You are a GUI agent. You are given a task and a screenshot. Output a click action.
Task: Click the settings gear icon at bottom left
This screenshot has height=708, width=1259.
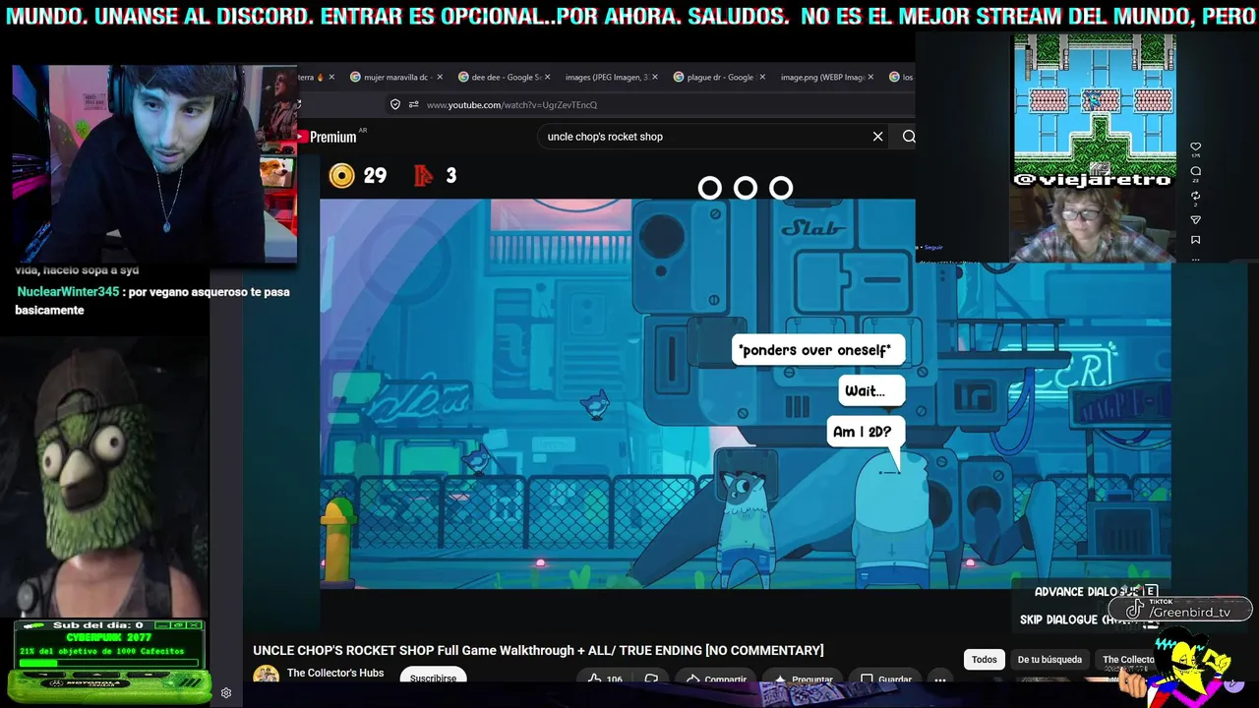[226, 693]
